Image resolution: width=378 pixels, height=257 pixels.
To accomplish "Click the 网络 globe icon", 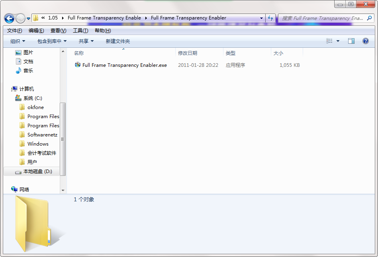I will click(14, 189).
